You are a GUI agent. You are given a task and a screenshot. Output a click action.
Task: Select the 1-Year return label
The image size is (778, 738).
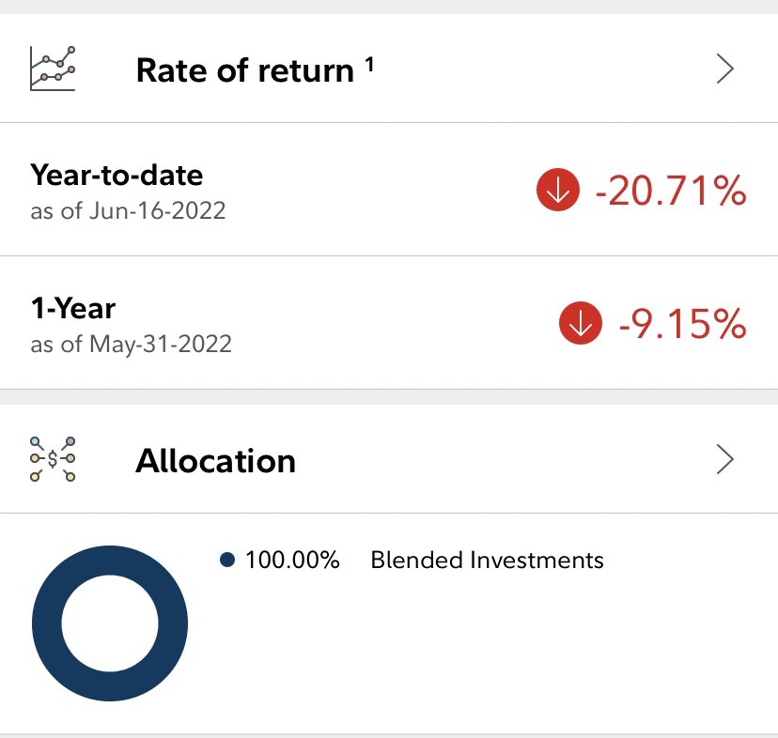click(x=73, y=309)
